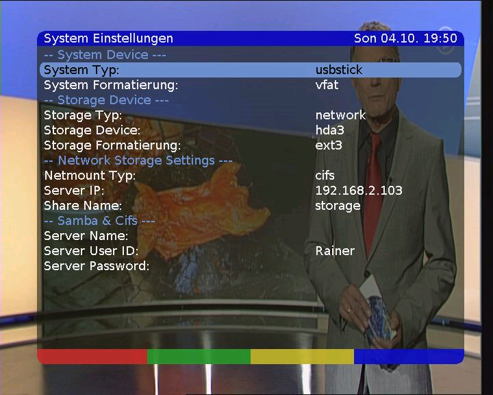Click the System Device section header
This screenshot has width=493, height=395.
[x=105, y=55]
